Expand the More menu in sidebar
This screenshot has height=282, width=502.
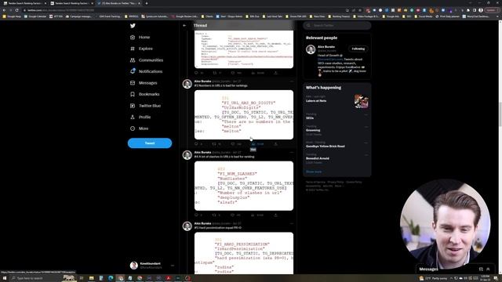click(140, 128)
